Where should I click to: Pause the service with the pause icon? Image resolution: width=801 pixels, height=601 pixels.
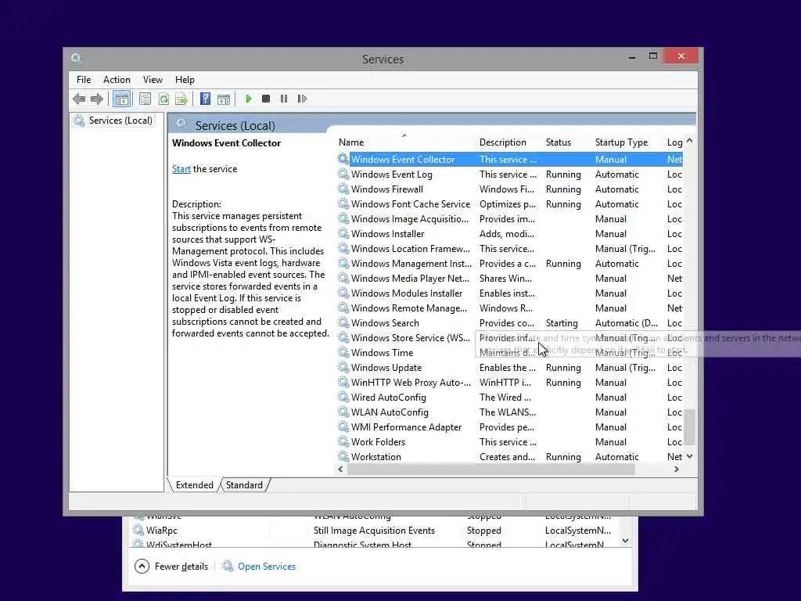(284, 99)
